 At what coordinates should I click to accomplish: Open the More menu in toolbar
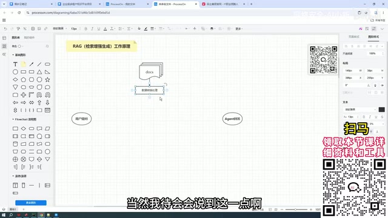coord(239,28)
